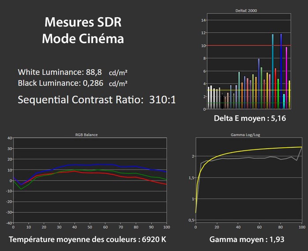Click the '1,5' y-axis label in Gamma chart
308x251 pixels.
192,178
